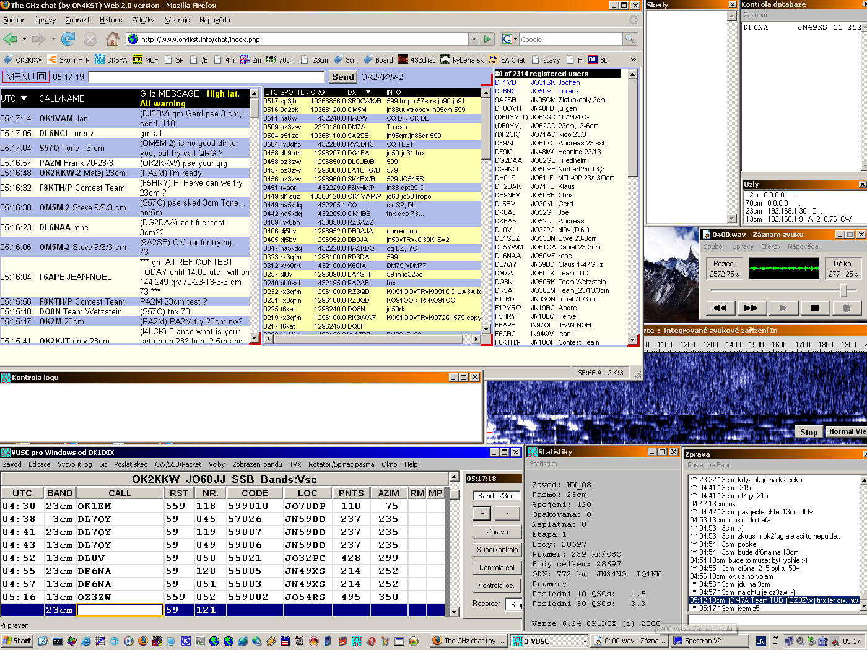Viewport: 867px width, 650px height.
Task: Reload the page with the Firefox refresh icon
Action: [68, 39]
